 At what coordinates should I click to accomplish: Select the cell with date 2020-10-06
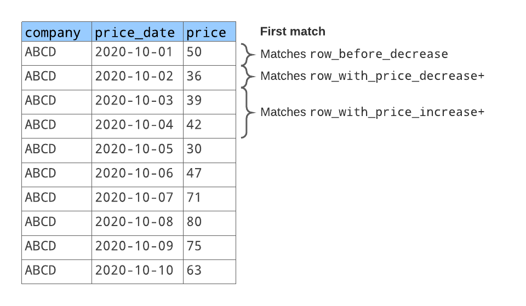pos(134,173)
